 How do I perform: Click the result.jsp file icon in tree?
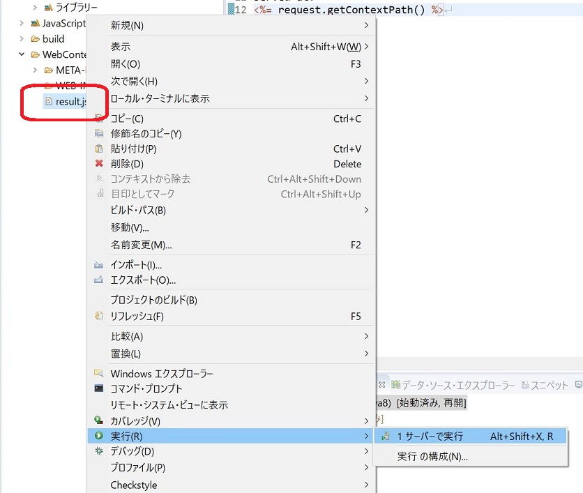point(49,100)
